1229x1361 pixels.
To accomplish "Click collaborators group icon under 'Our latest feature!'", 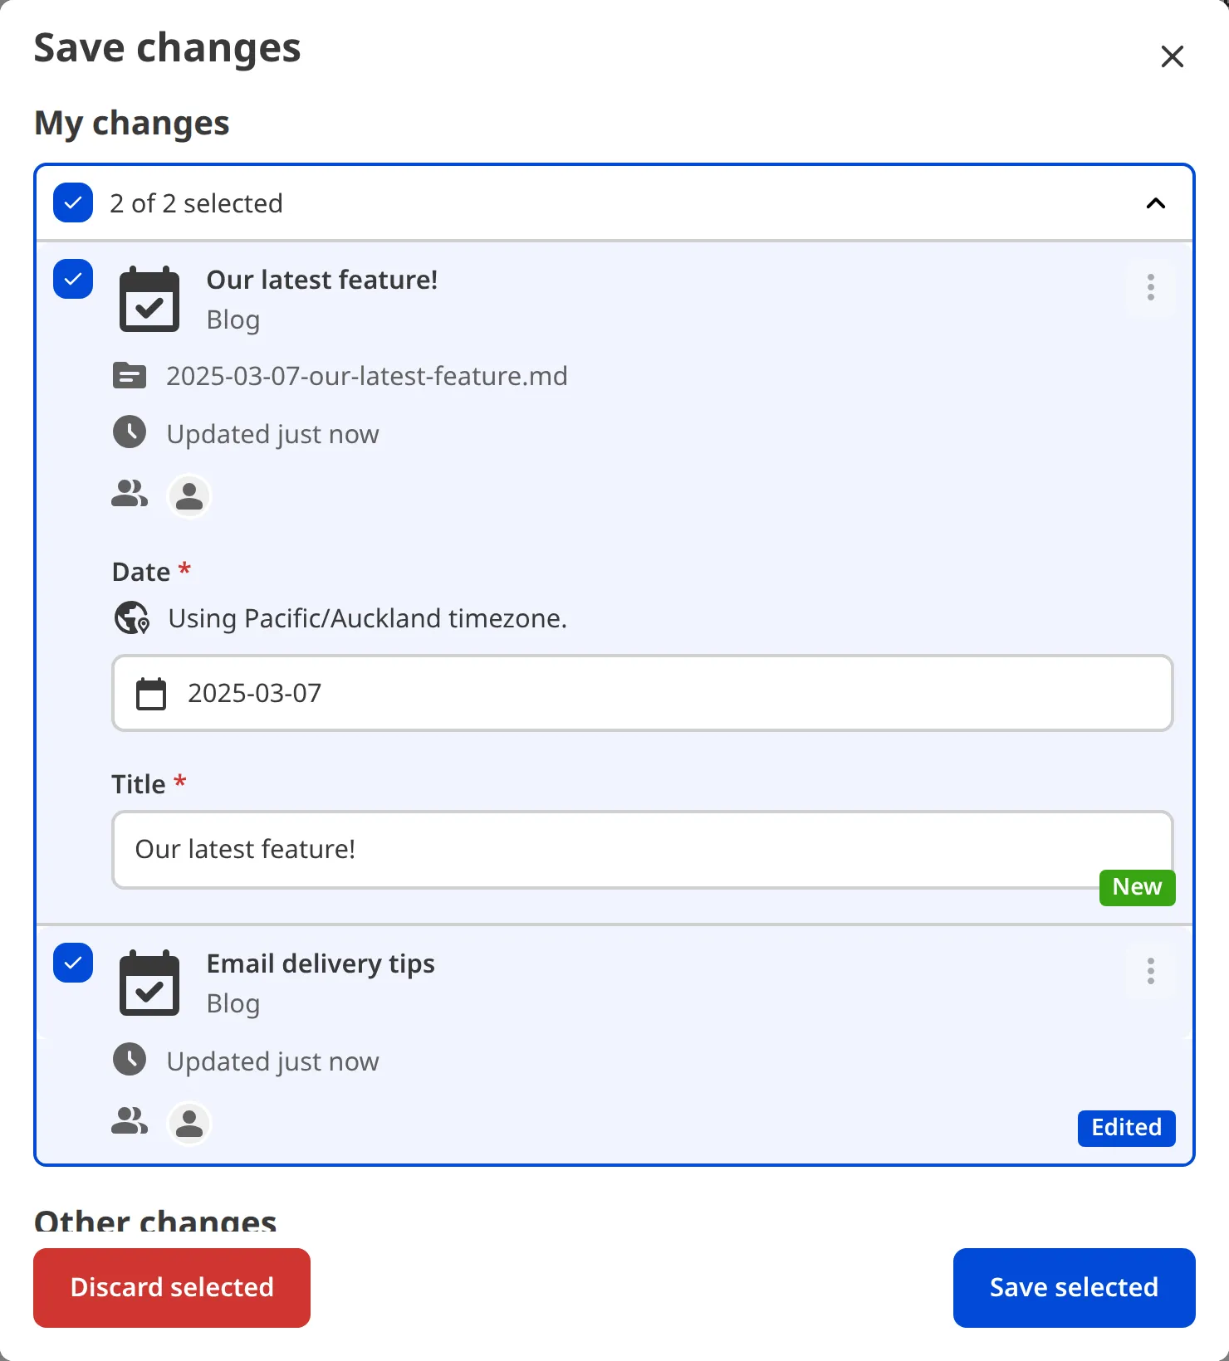I will 130,494.
